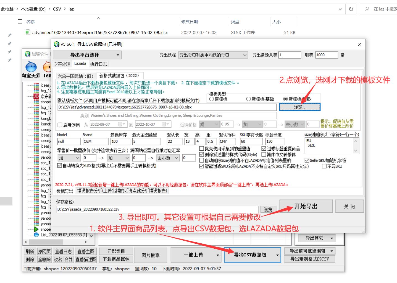Click the default template file path field
Image resolution: width=397 pixels, height=283 pixels.
[x=167, y=107]
